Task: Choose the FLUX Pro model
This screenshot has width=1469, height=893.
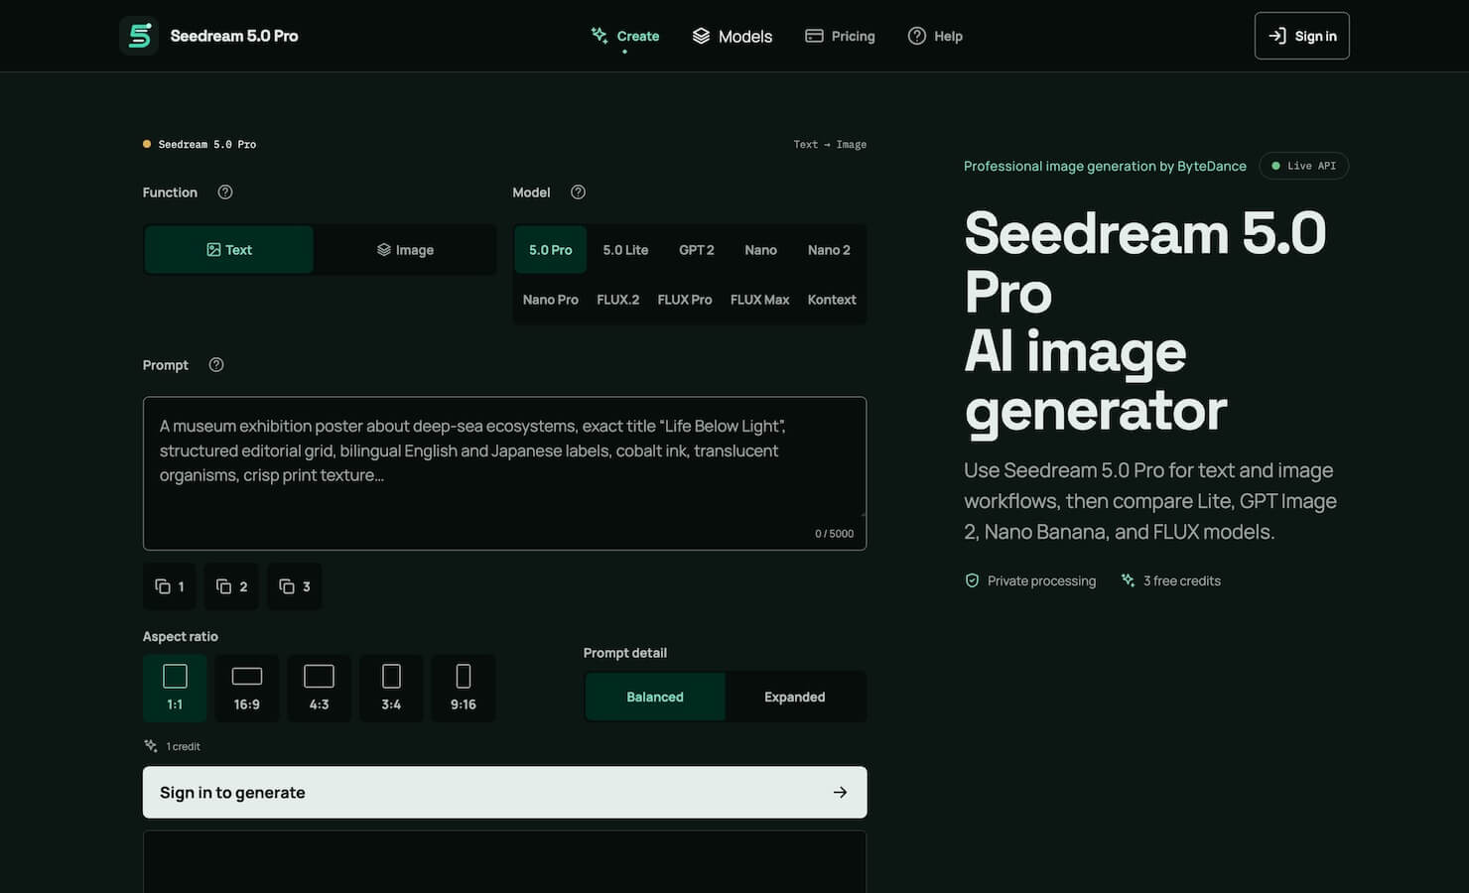Action: (x=685, y=300)
